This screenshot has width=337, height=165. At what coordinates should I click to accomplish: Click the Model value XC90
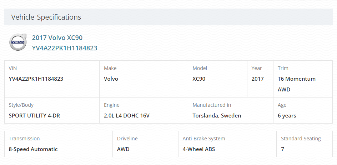tap(199, 79)
